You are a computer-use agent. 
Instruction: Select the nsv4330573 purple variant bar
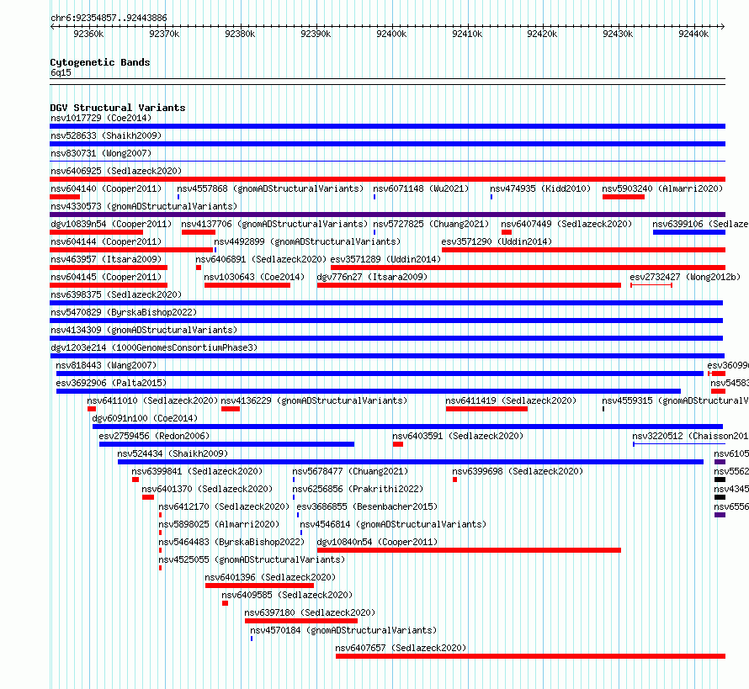coord(387,215)
